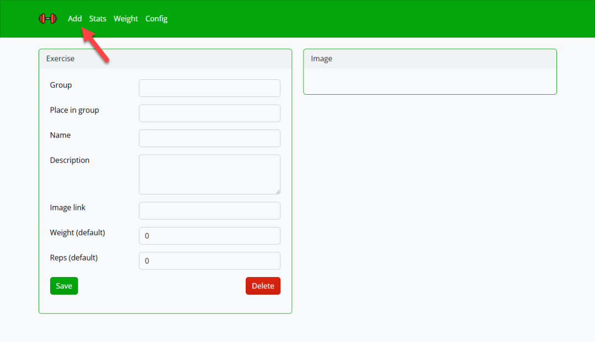Screen dimensions: 595x342
Task: Click the Reps (default) label
Action: pyautogui.click(x=74, y=258)
